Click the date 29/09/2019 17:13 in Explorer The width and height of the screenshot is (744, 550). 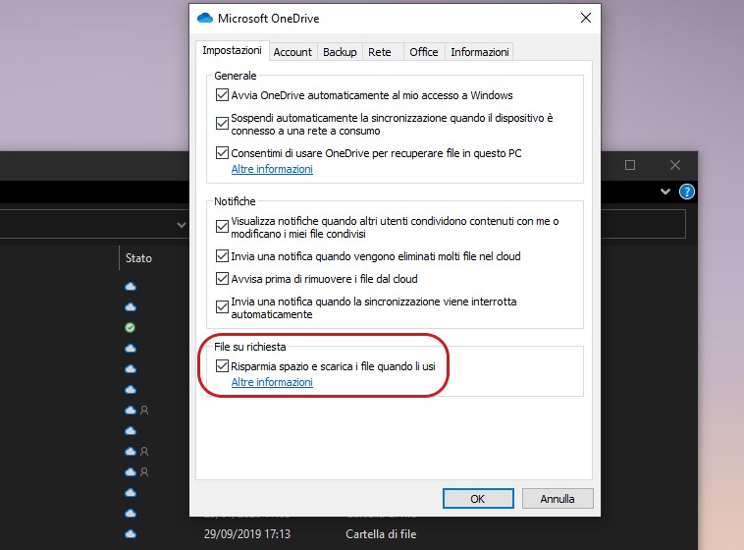(247, 534)
